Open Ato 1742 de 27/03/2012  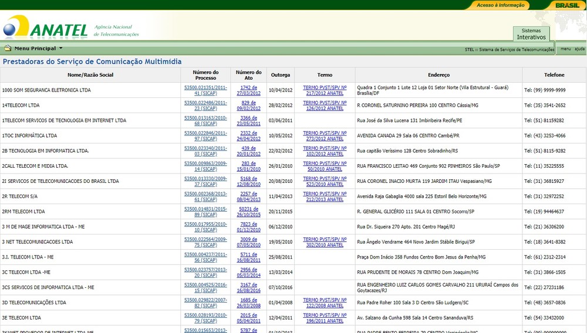click(x=249, y=90)
